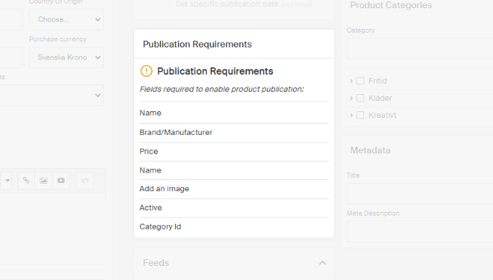Check the Fritid category checkbox

(x=360, y=81)
